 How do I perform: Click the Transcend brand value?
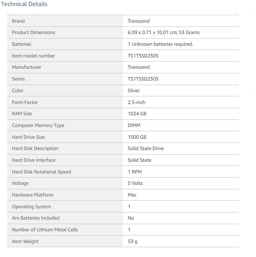138,21
